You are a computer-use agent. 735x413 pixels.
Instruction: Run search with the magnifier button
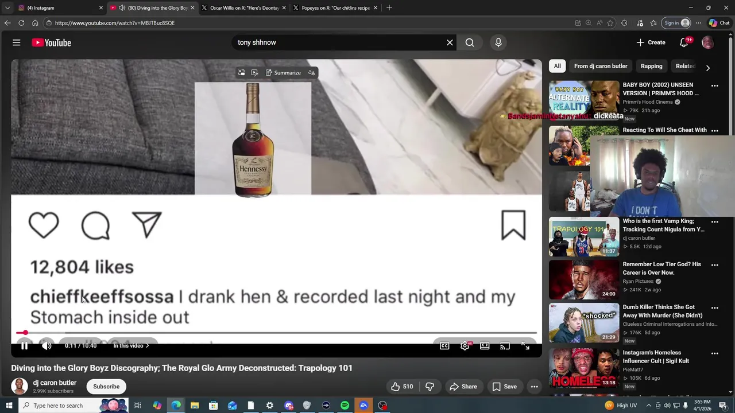470,42
